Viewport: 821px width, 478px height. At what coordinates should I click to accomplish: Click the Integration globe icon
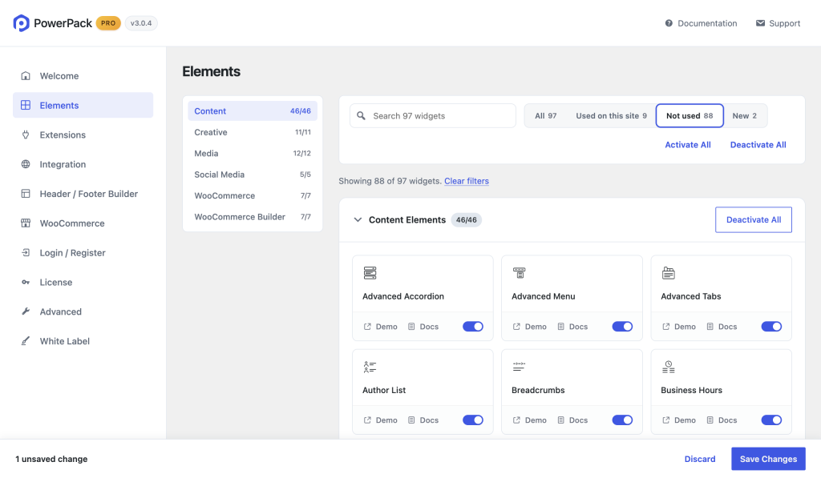pos(25,164)
